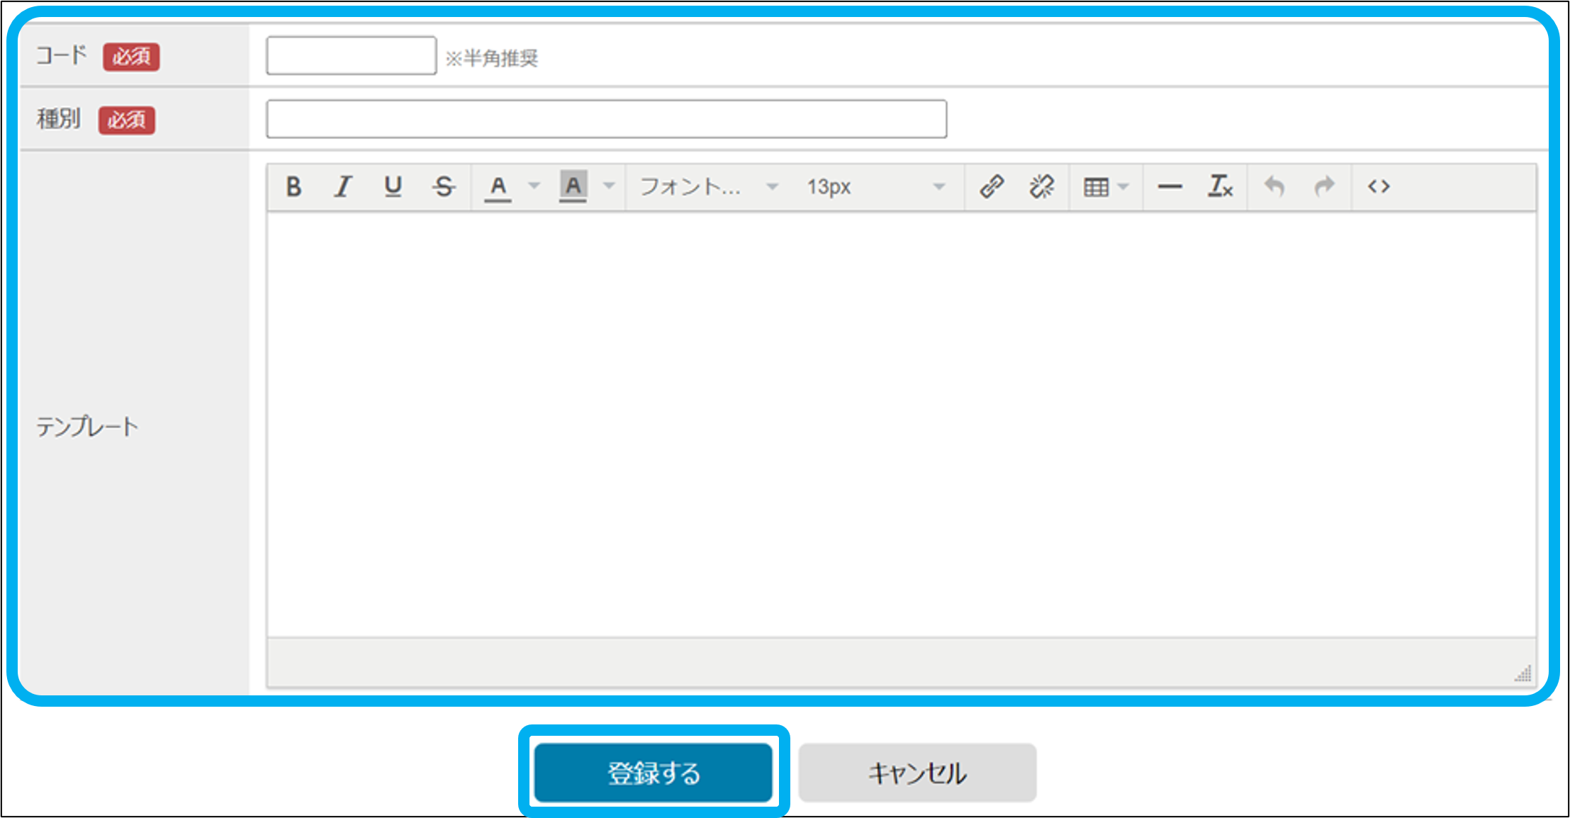The width and height of the screenshot is (1570, 818).
Task: Insert a horizontal line
Action: [x=1170, y=187]
